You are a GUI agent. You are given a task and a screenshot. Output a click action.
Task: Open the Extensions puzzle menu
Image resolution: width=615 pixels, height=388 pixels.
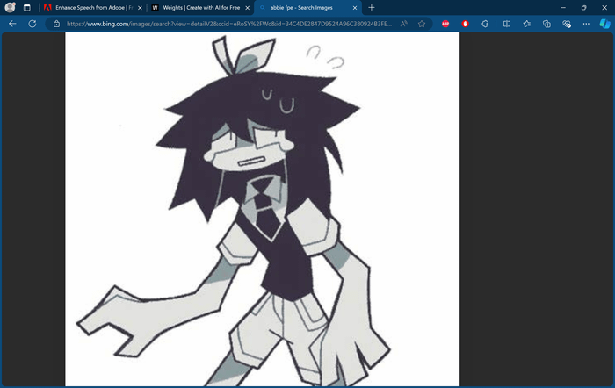pyautogui.click(x=485, y=24)
